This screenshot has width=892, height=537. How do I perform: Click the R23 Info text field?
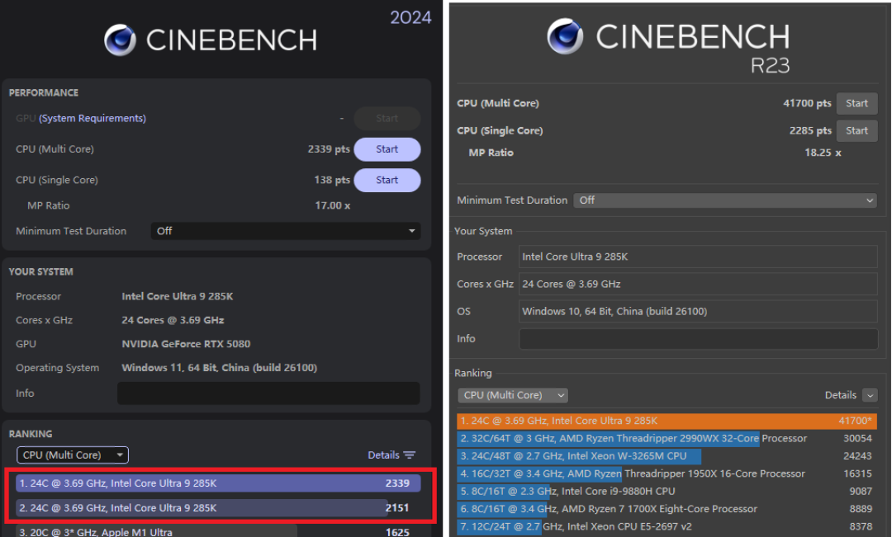tap(698, 339)
